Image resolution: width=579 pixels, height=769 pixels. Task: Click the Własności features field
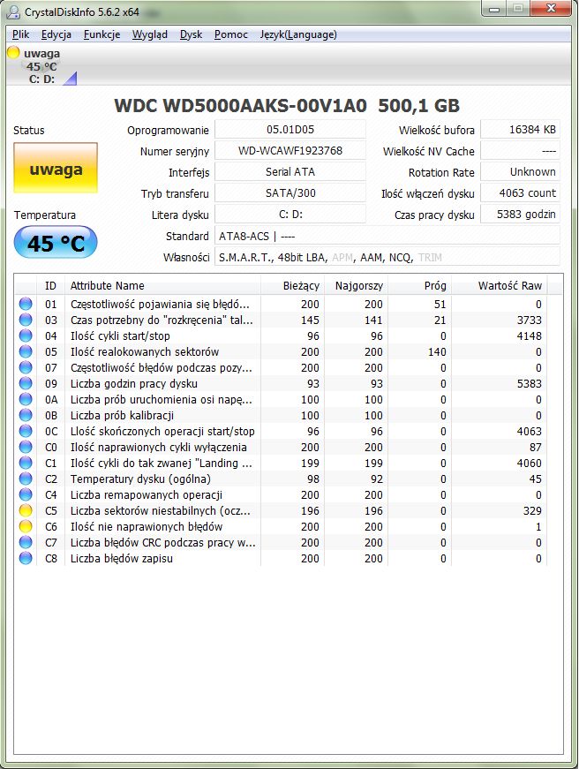pyautogui.click(x=387, y=257)
